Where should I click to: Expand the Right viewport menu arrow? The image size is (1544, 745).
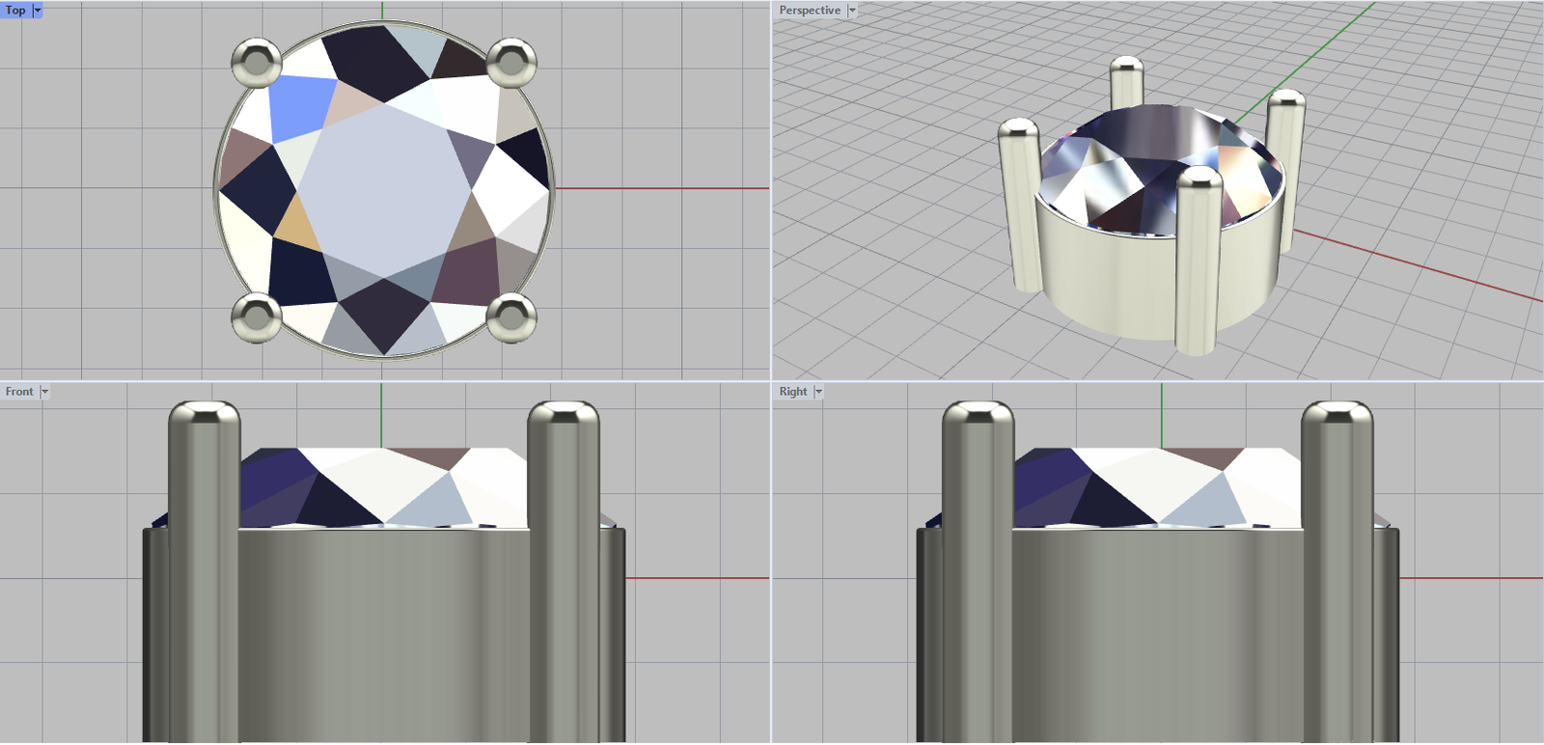818,392
